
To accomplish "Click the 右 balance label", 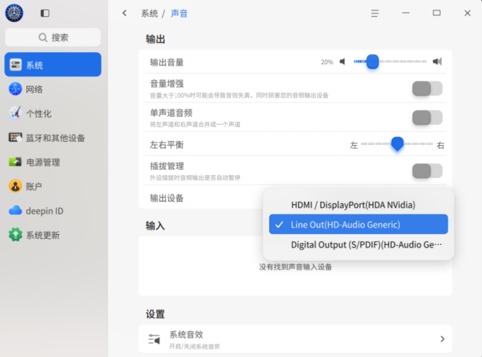I will (440, 145).
